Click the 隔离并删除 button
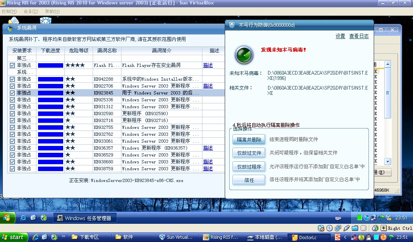The width and height of the screenshot is (413, 242). tap(249, 139)
